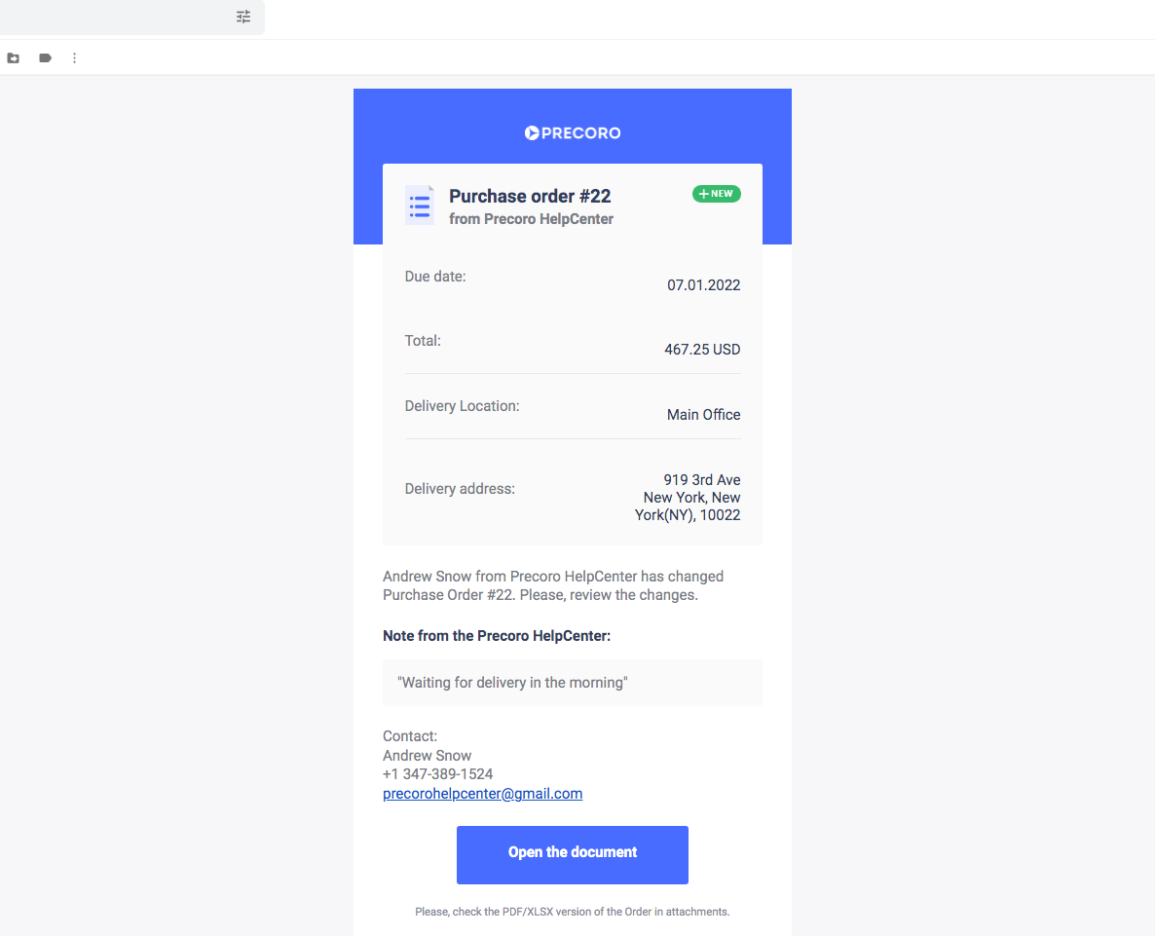Click the due date value 07.01.2022
Viewport: 1155px width, 936px height.
[x=703, y=285]
